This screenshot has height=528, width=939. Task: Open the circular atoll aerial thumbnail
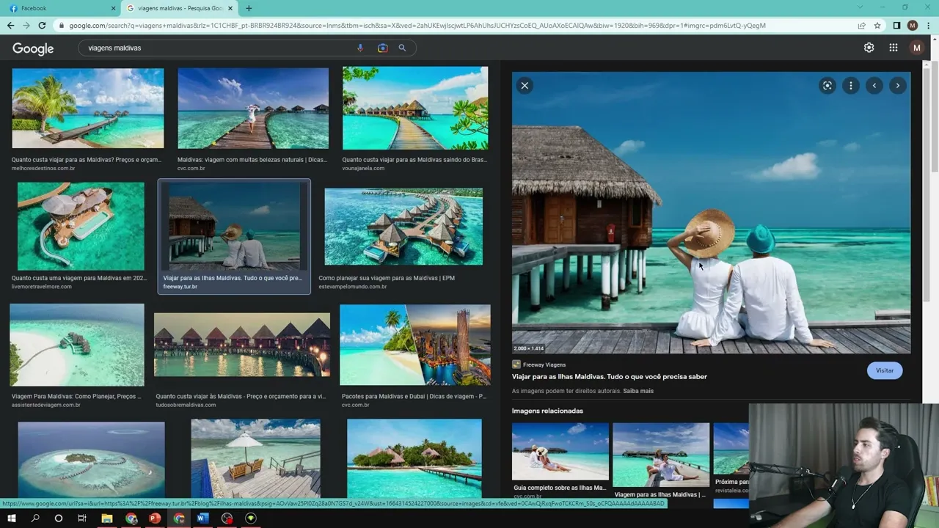tap(91, 461)
